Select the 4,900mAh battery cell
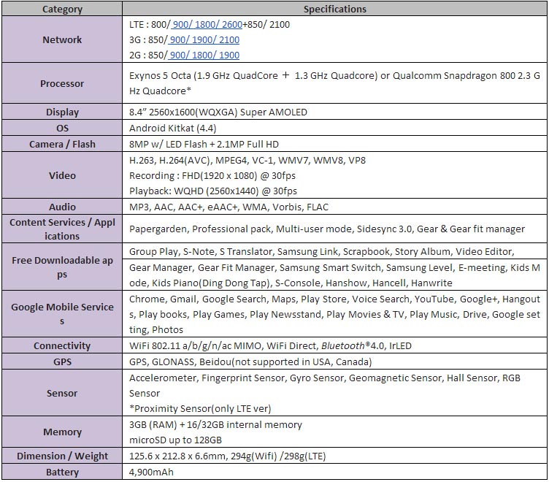This screenshot has height=482, width=549. pos(334,473)
